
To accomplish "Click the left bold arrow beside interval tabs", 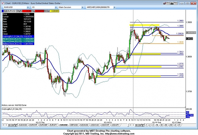I will tap(137, 125).
